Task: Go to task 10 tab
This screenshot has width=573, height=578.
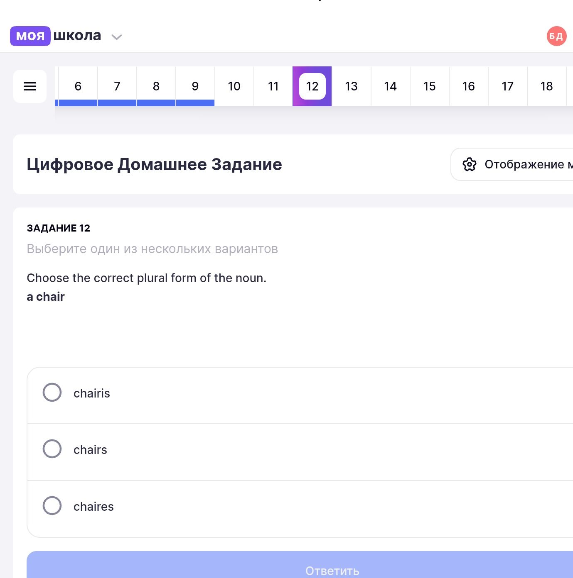Action: click(x=234, y=86)
